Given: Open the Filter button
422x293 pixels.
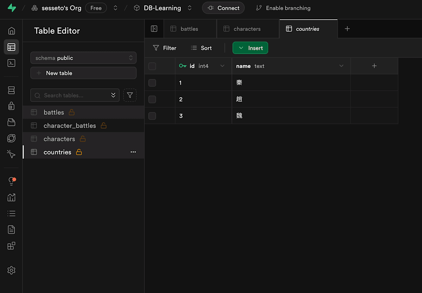Looking at the screenshot, I should coord(165,48).
